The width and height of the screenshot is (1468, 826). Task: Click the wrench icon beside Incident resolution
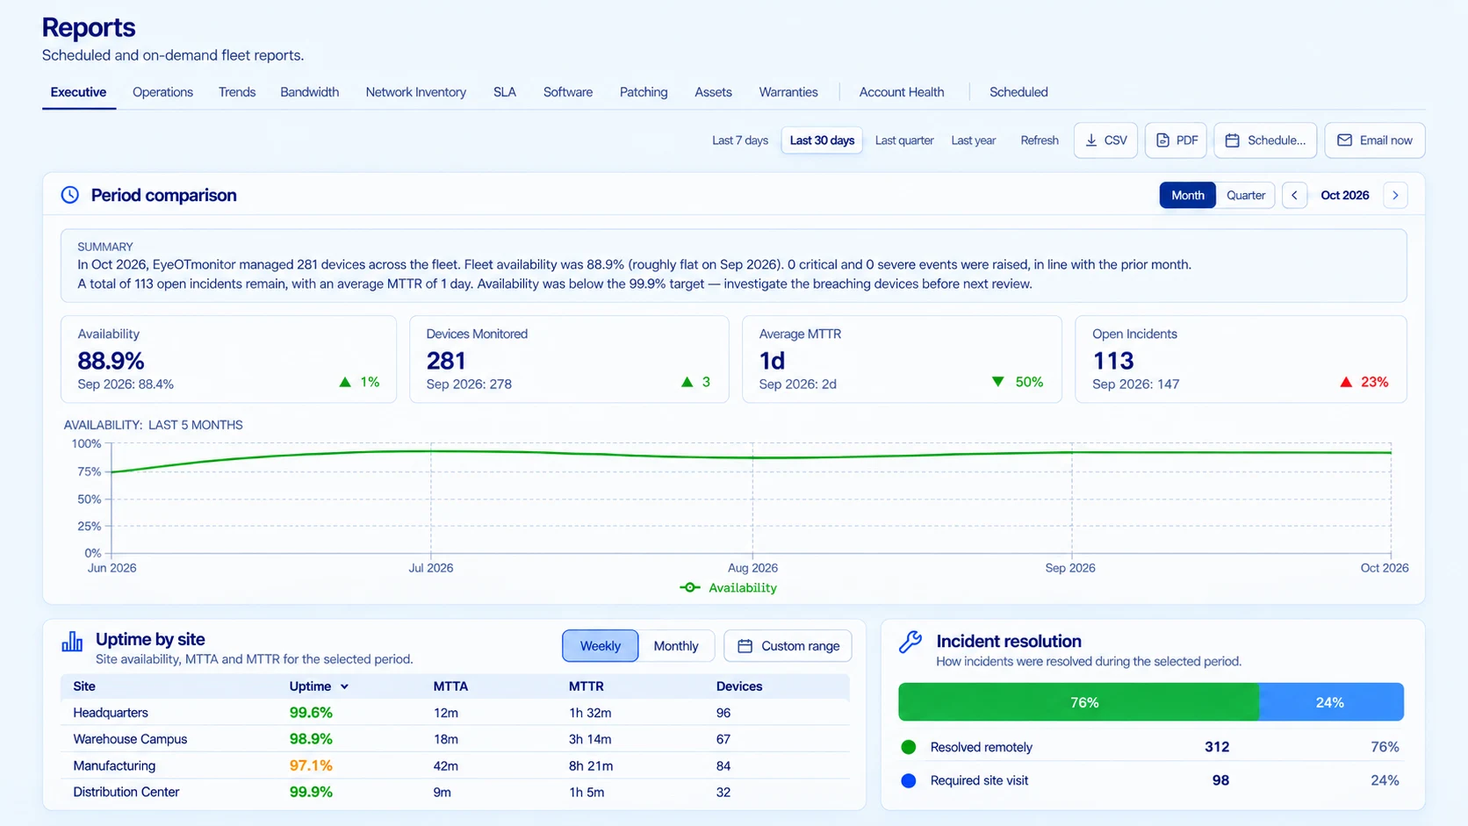pos(910,643)
